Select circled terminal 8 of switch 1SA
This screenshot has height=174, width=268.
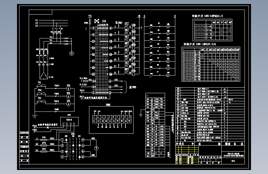click(x=111, y=28)
